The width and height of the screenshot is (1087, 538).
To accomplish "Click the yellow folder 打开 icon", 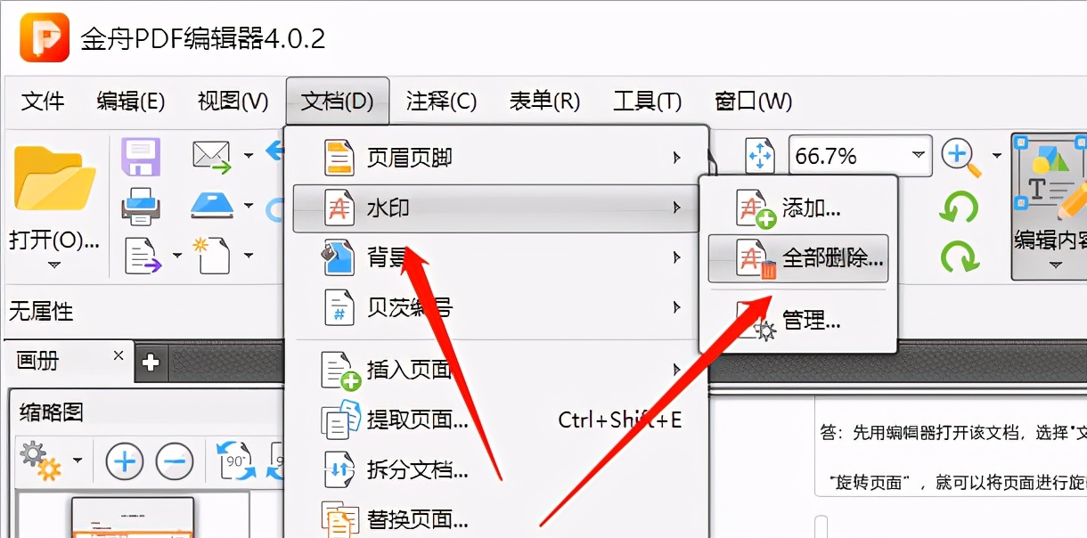I will click(55, 177).
